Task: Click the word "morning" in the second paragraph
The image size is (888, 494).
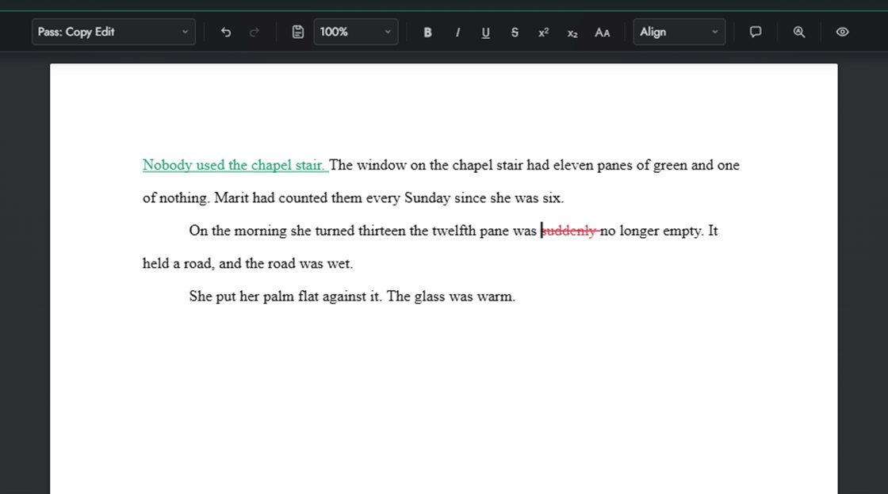Action: (260, 231)
